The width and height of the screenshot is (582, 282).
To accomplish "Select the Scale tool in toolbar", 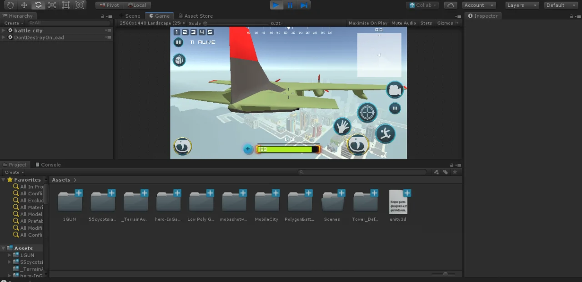I will point(52,5).
